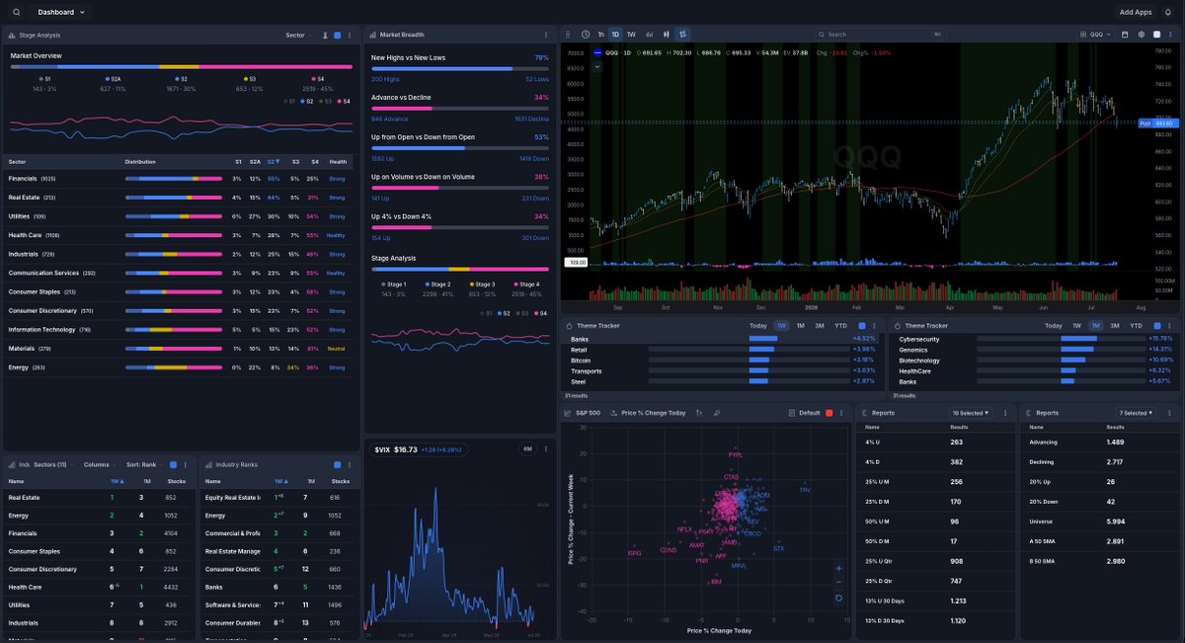
Task: Open the search icon in top bar
Action: (17, 12)
